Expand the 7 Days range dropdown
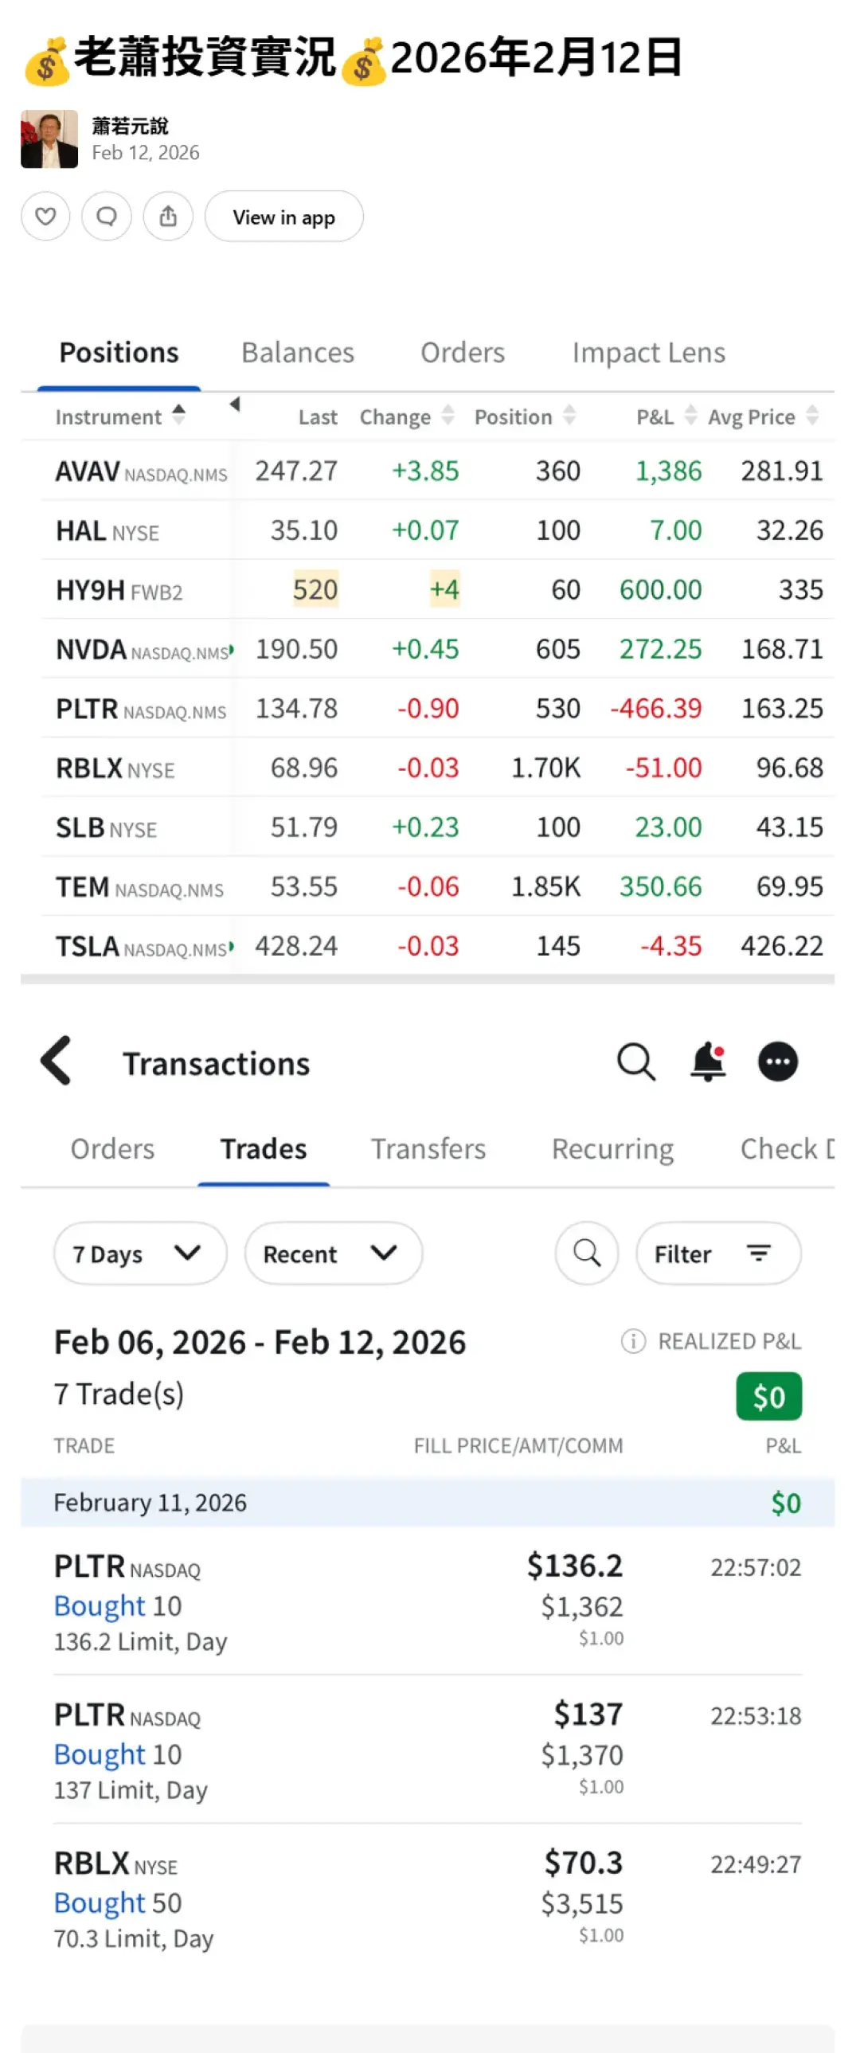The image size is (860, 2053). click(139, 1253)
